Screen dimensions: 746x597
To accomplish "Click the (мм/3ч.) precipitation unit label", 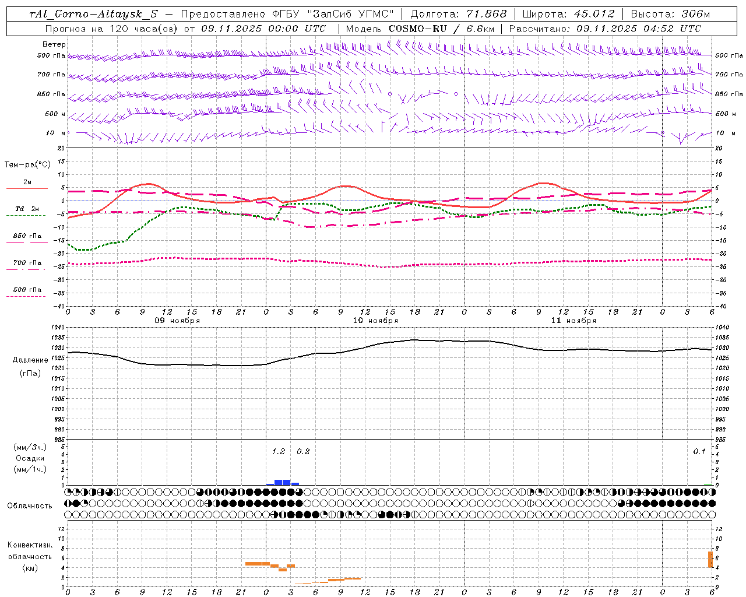I will [x=30, y=448].
